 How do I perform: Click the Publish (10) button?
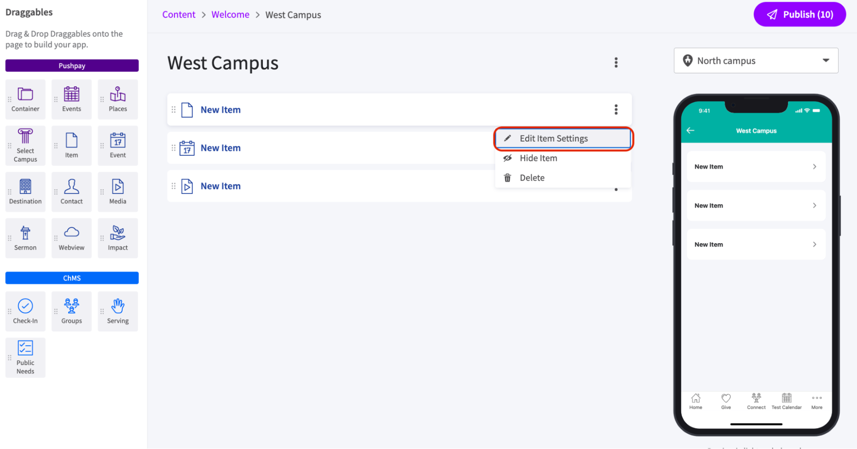tap(799, 15)
